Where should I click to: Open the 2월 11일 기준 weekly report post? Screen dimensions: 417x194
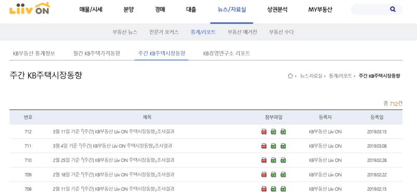(114, 189)
